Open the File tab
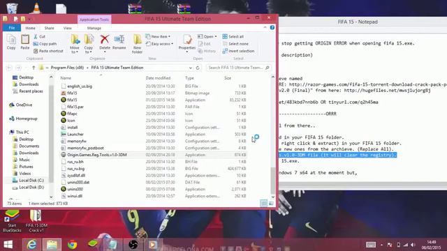The width and height of the screenshot is (447, 251). point(12,28)
